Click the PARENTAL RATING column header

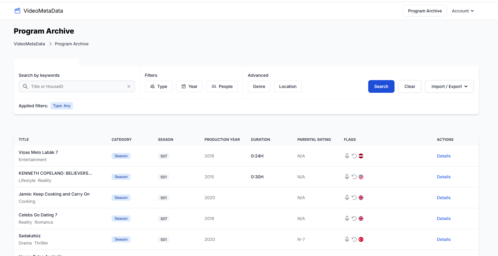314,140
